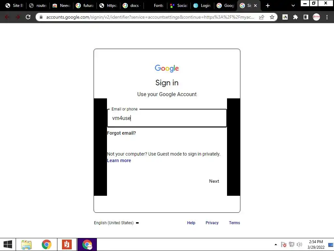Open the Adobe-style extension icon in toolbar
The height and width of the screenshot is (251, 334).
click(285, 17)
